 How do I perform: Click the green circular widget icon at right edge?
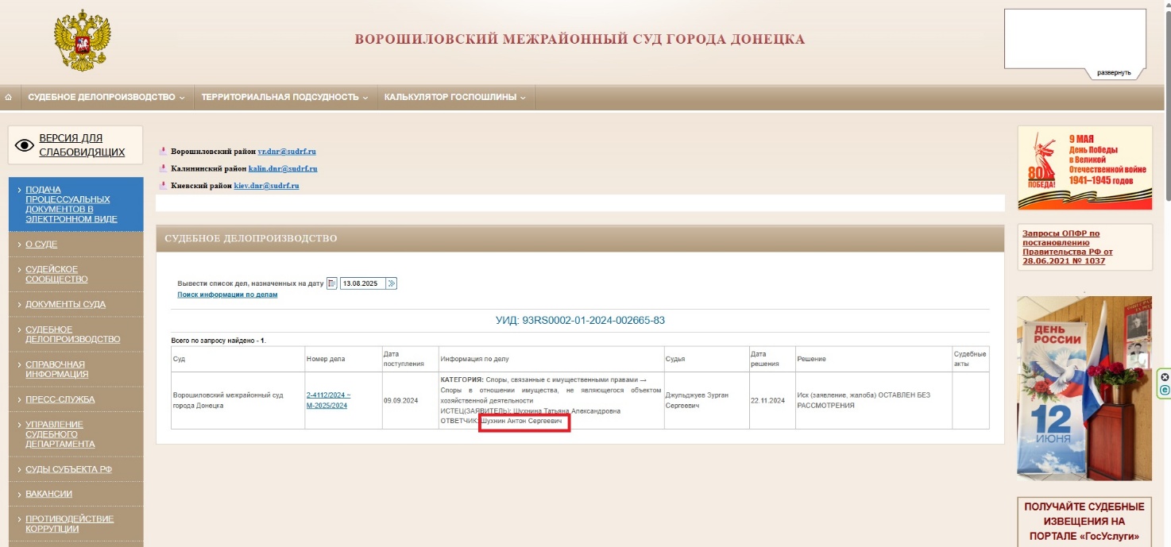1165,390
